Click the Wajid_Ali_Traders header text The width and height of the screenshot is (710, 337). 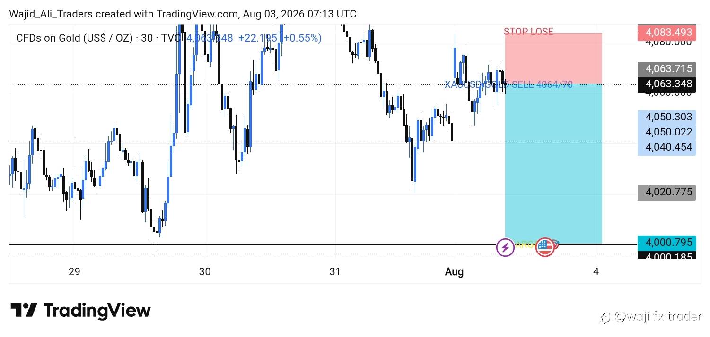[51, 14]
